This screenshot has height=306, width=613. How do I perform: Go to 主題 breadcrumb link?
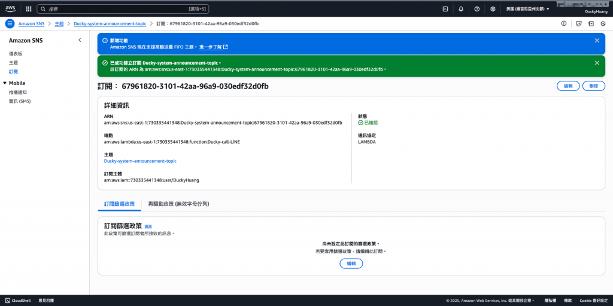click(59, 23)
